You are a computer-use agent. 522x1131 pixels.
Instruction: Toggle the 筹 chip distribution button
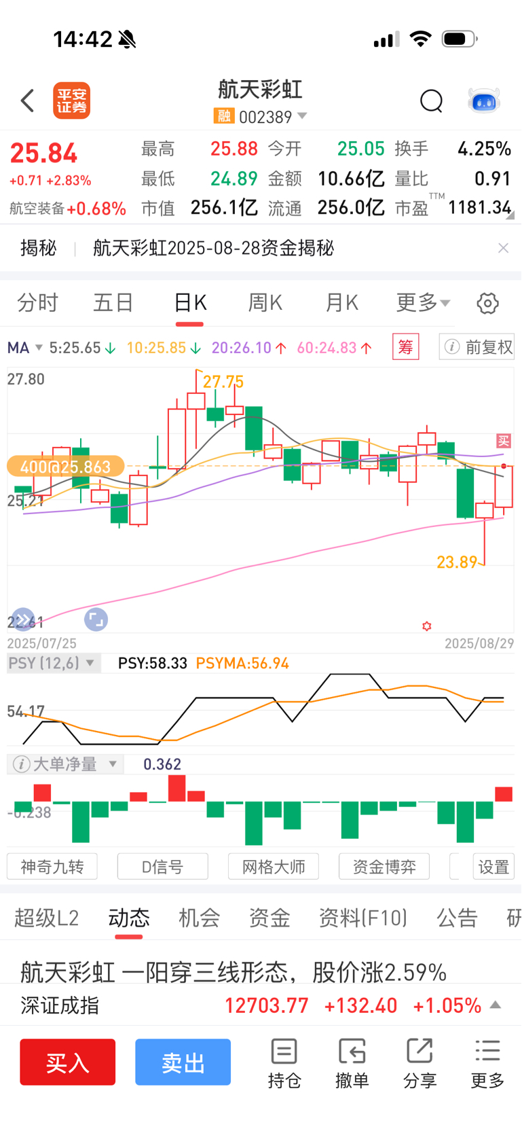click(x=405, y=347)
